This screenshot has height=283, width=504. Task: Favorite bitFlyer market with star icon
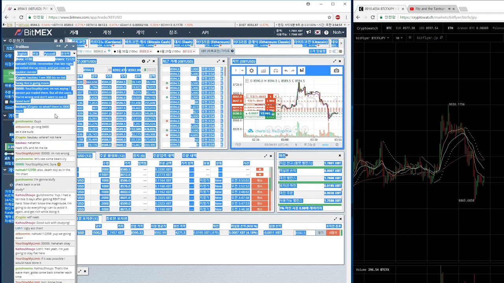coord(410,38)
